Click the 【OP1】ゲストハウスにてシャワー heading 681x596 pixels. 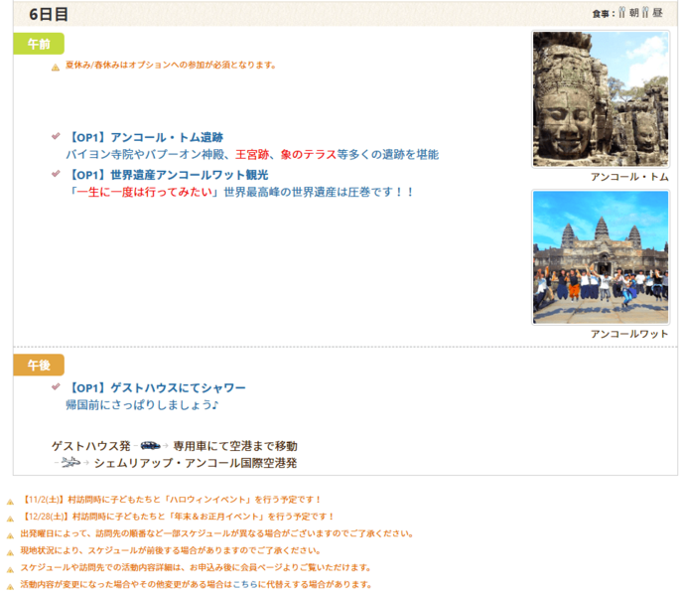point(156,387)
